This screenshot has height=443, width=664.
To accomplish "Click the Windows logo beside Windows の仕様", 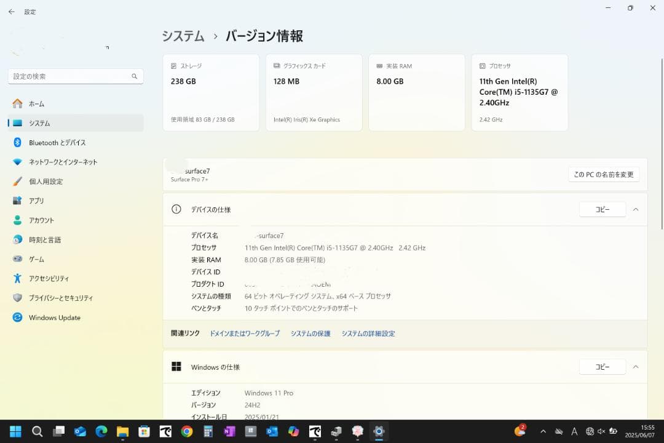I will [176, 367].
